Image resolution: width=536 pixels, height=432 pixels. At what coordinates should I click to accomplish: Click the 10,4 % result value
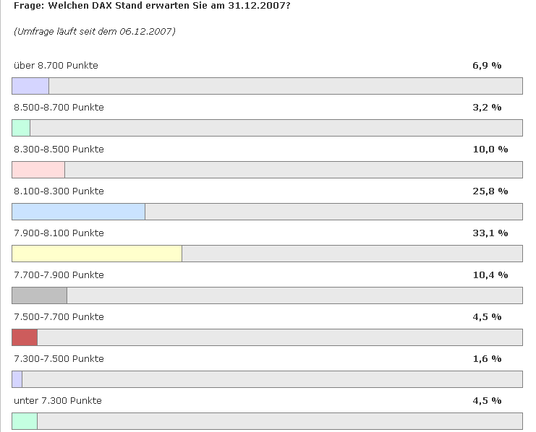[x=490, y=275]
